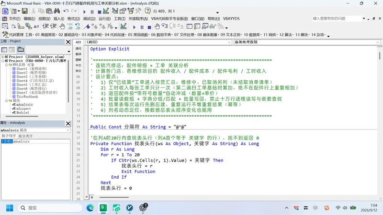Open the Windows Start menu
The height and width of the screenshot is (215, 383).
point(10,208)
